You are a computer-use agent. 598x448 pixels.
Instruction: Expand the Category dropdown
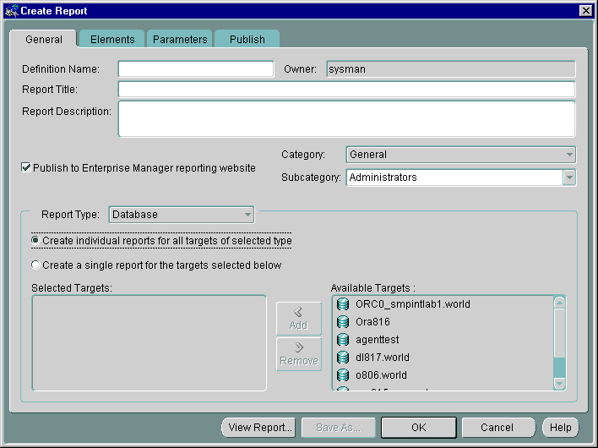click(x=569, y=155)
